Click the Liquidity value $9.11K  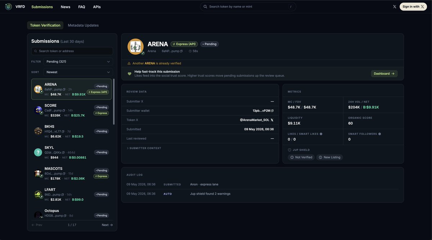[x=294, y=123]
